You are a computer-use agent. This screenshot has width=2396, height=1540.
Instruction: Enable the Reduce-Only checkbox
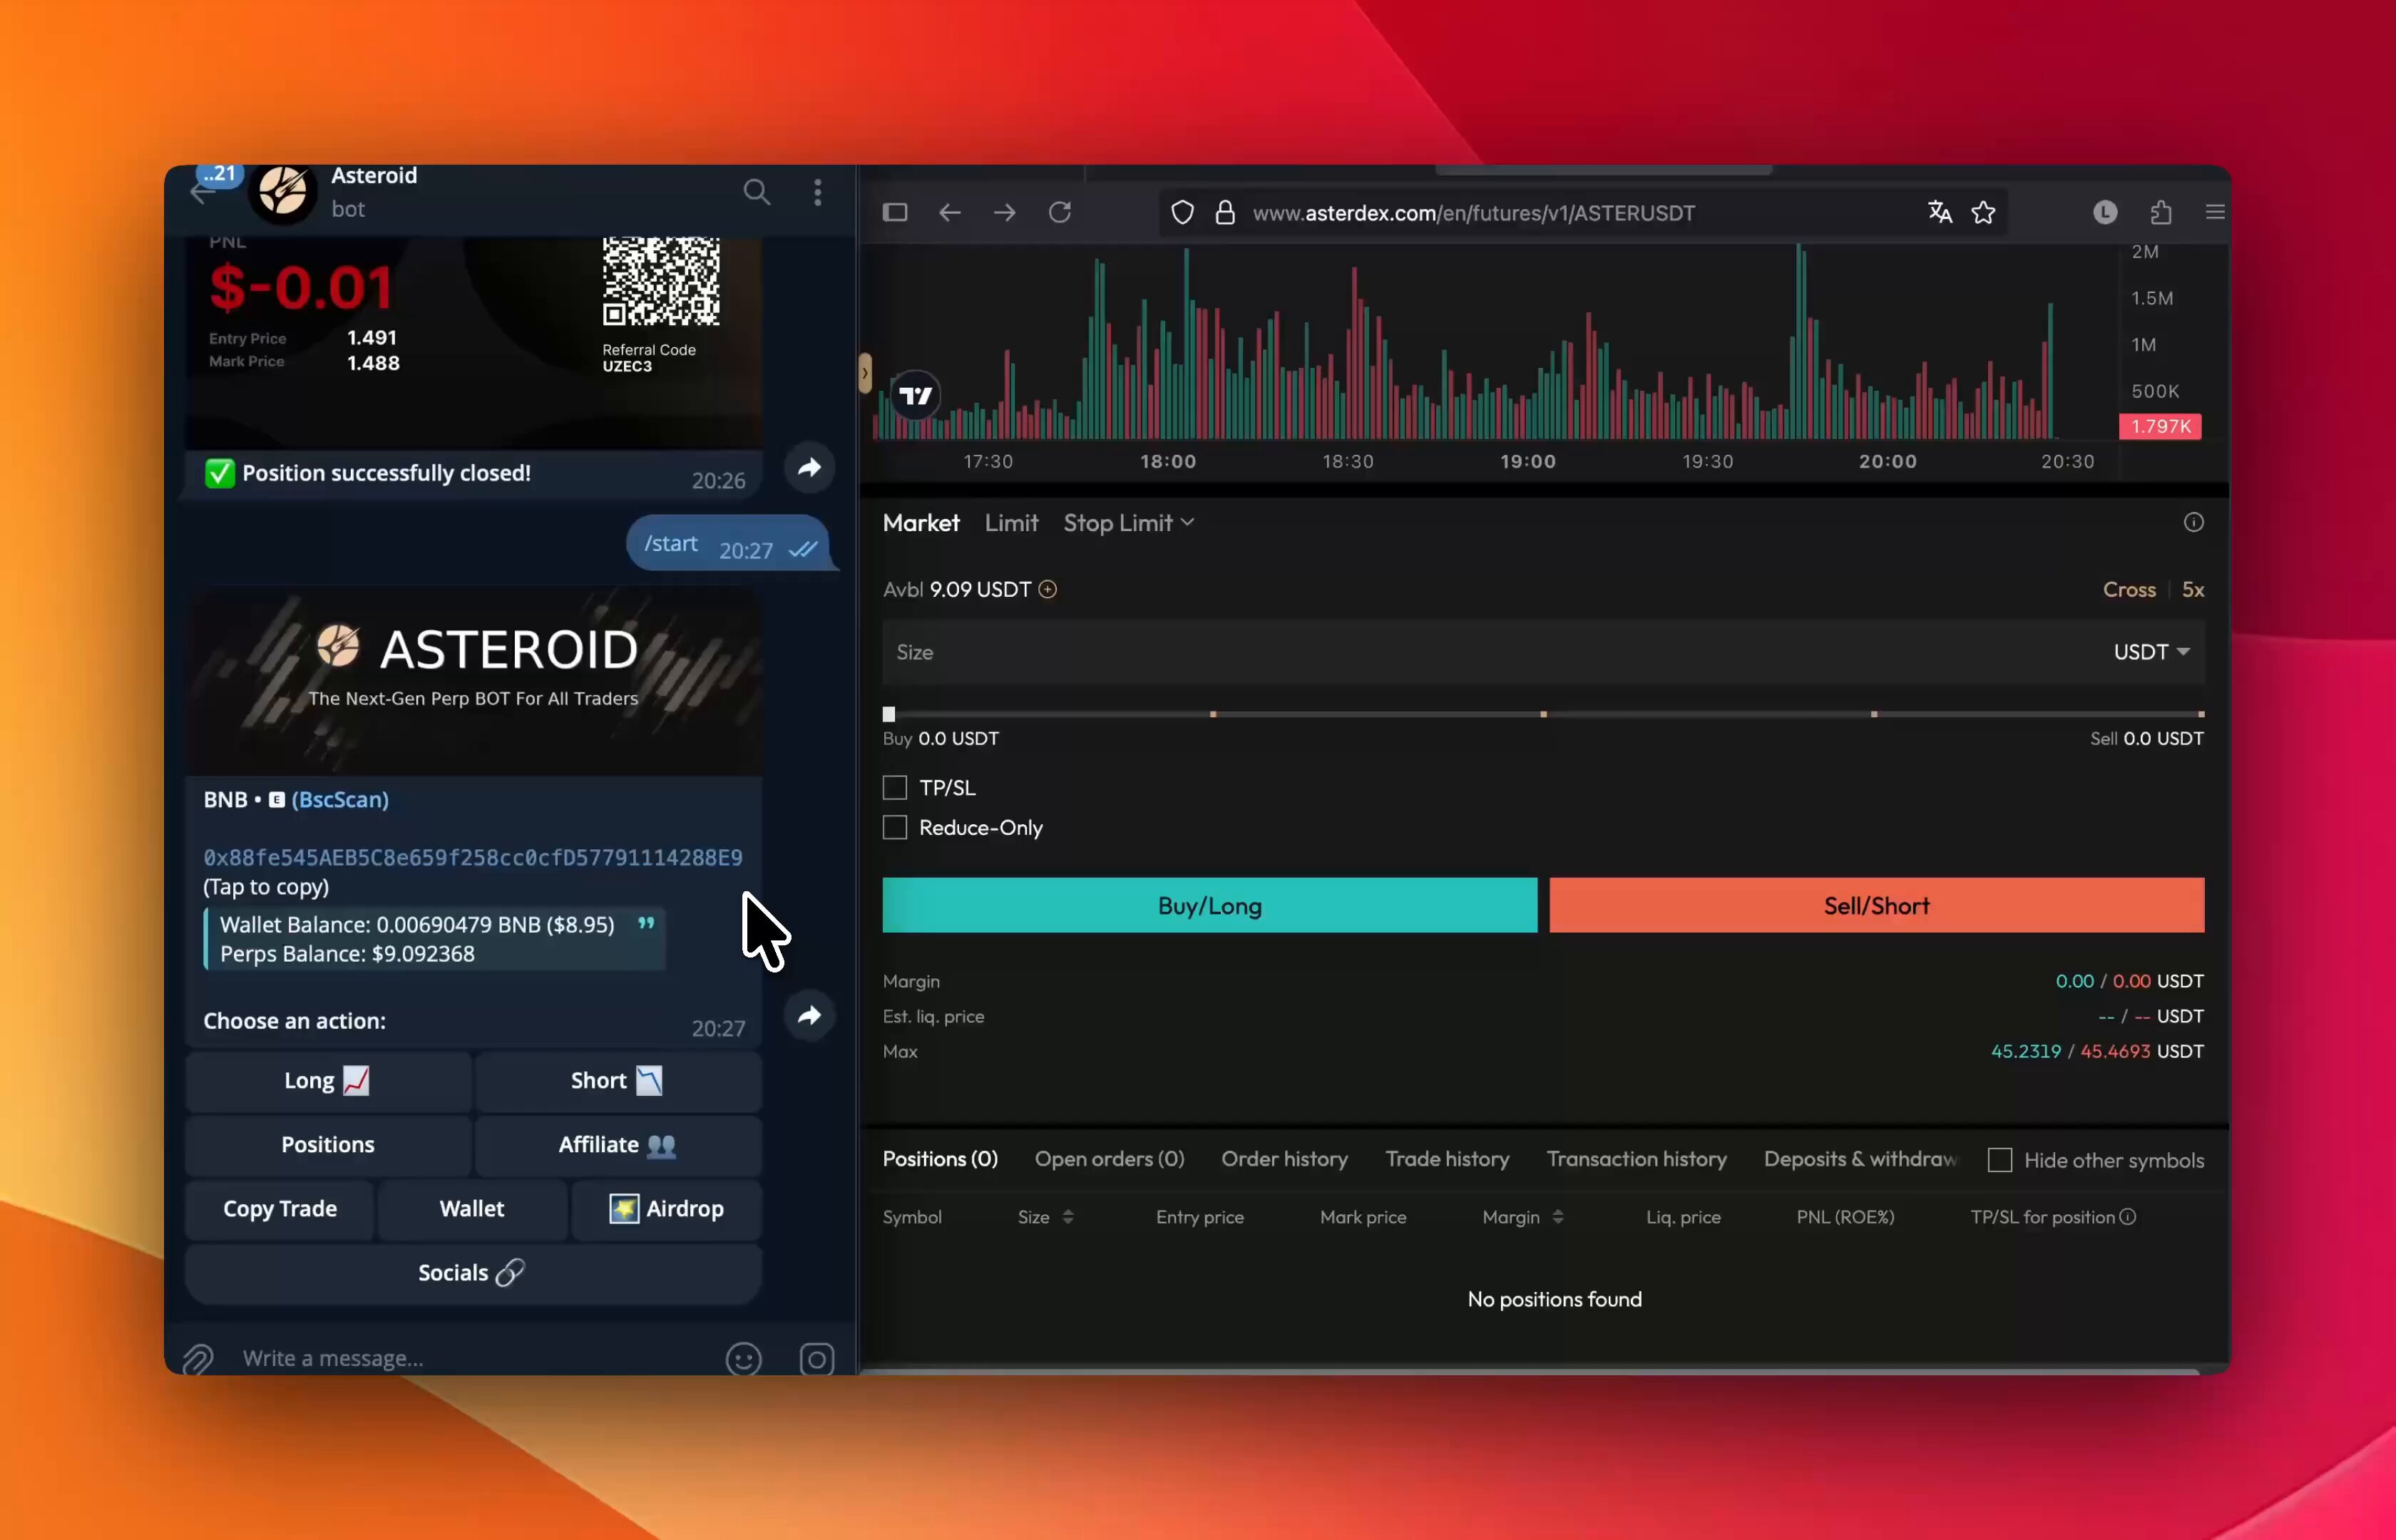(x=894, y=827)
